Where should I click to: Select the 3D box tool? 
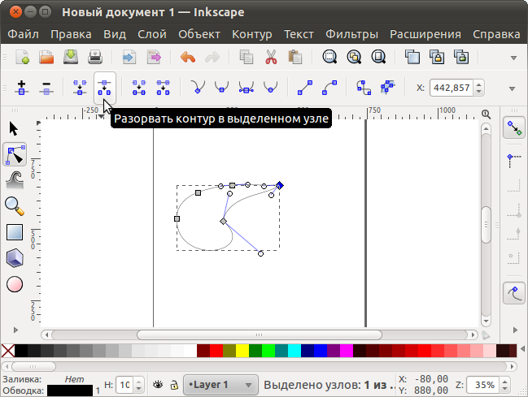click(15, 258)
